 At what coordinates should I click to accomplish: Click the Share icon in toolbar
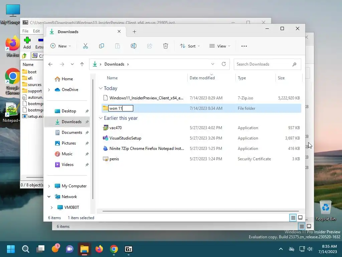(x=150, y=46)
